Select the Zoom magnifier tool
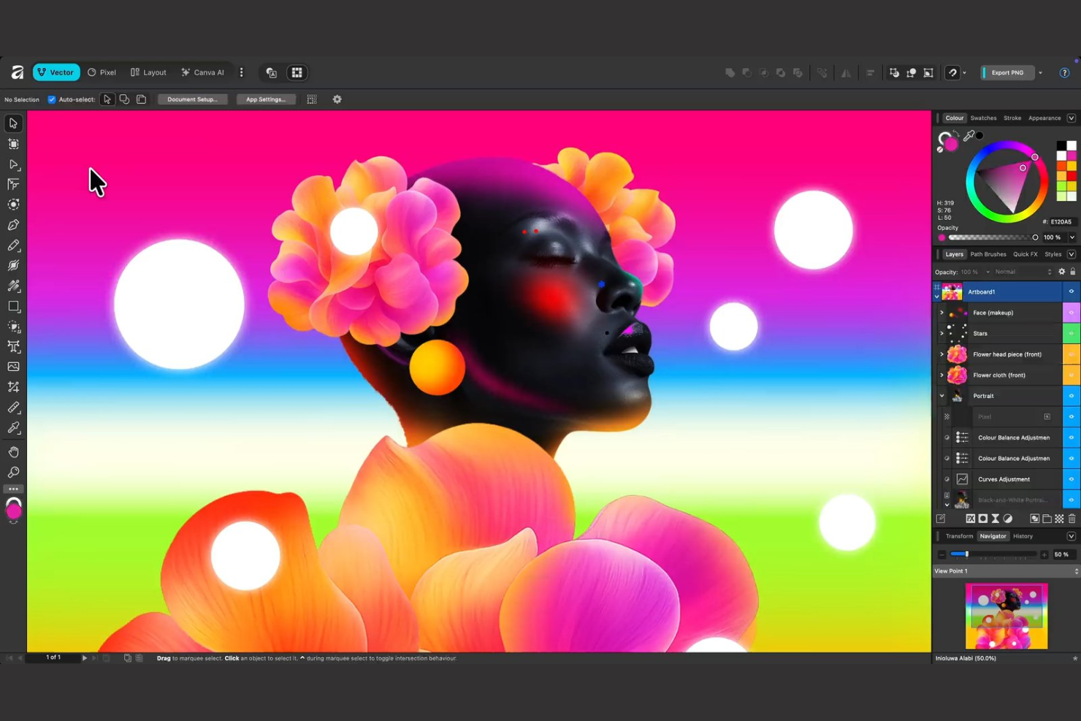The height and width of the screenshot is (721, 1081). click(x=13, y=473)
